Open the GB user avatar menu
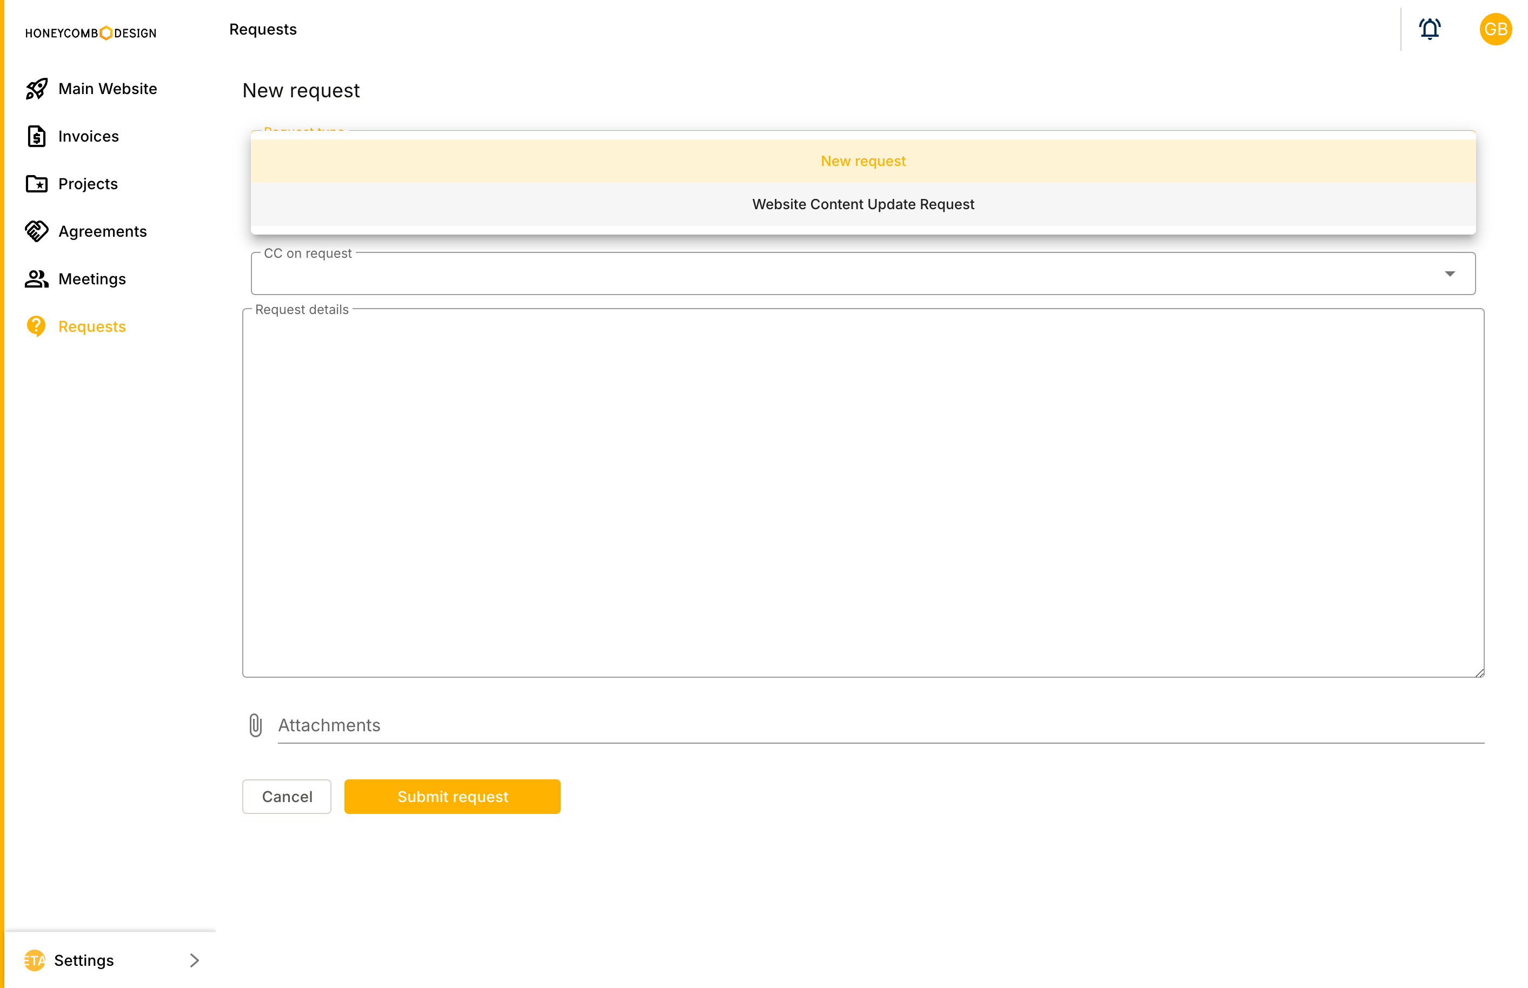The height and width of the screenshot is (988, 1528). pyautogui.click(x=1495, y=30)
